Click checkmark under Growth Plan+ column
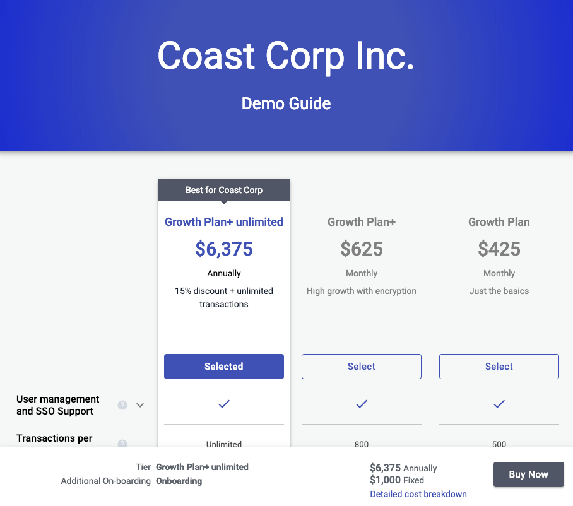The height and width of the screenshot is (506, 573). (362, 404)
